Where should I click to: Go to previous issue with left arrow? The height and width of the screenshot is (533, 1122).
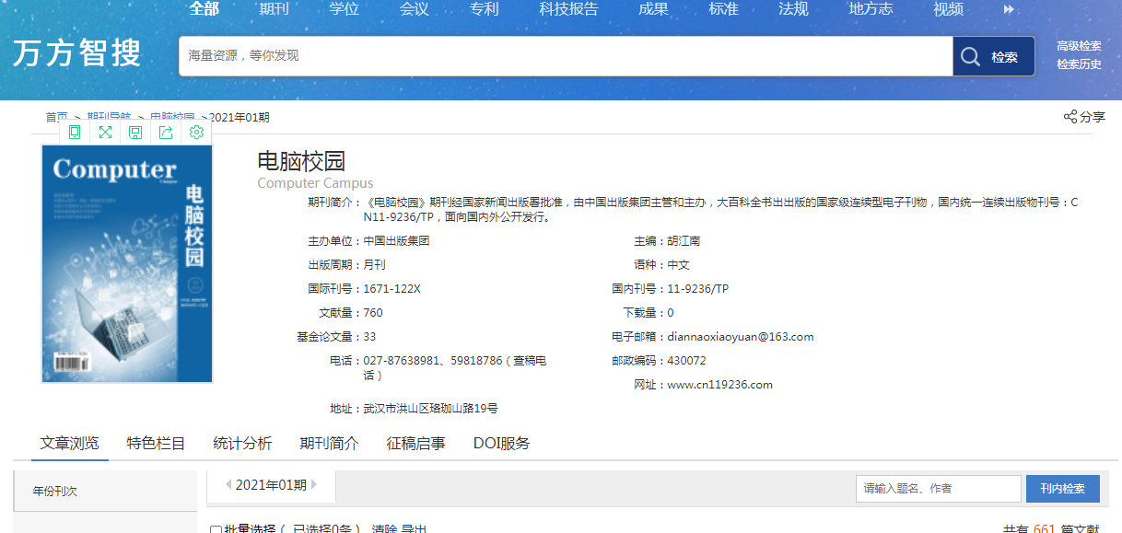click(x=228, y=484)
